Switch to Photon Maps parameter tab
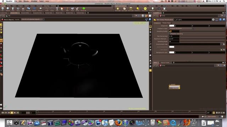The image size is (227, 127). tap(166, 23)
